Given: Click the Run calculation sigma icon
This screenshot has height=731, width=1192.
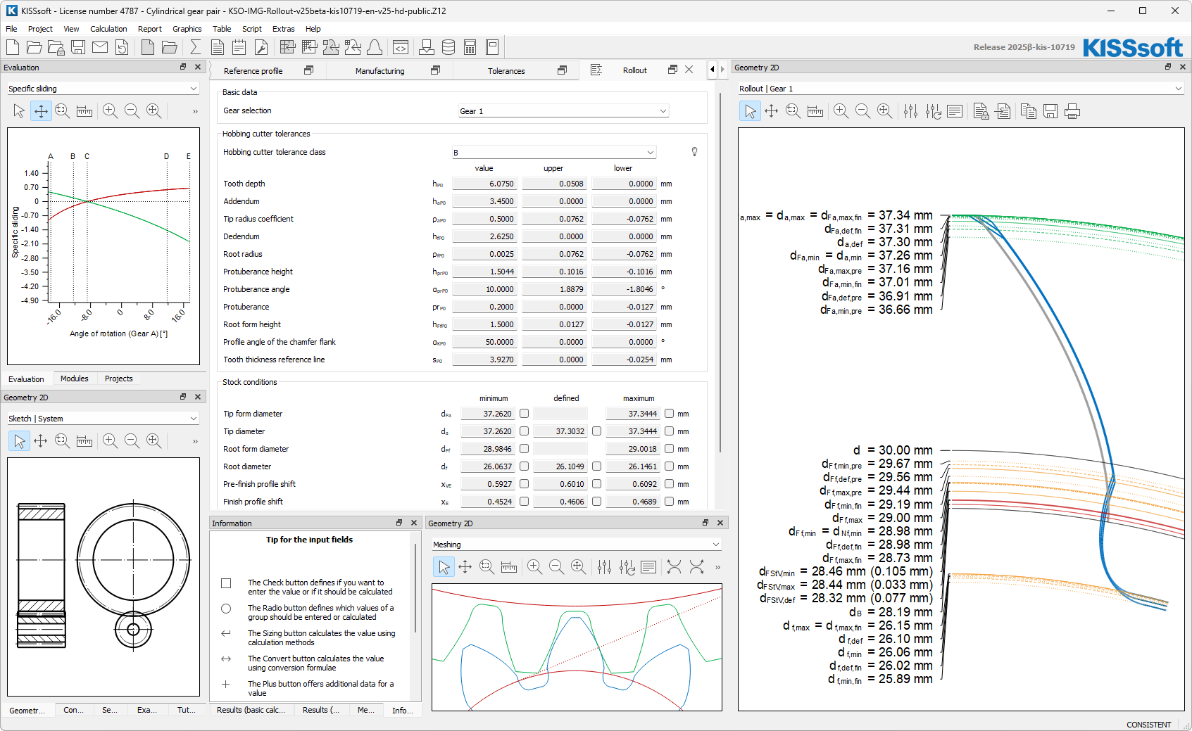Looking at the screenshot, I should point(196,47).
